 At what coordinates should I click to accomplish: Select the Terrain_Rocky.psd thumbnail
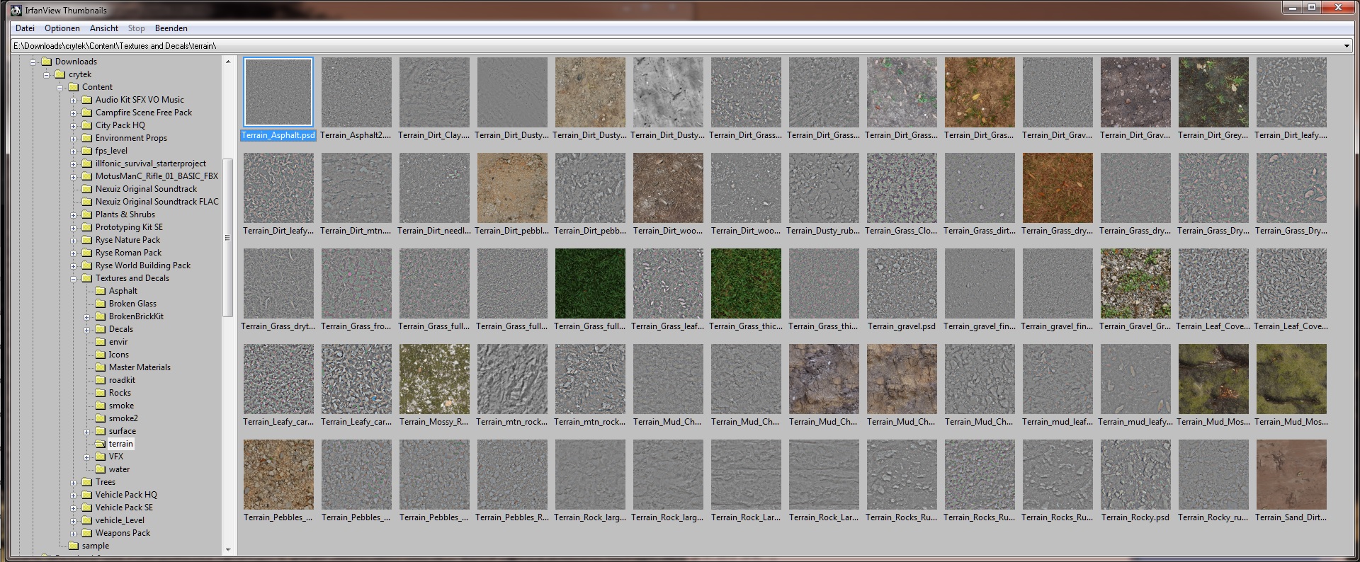pos(1135,474)
